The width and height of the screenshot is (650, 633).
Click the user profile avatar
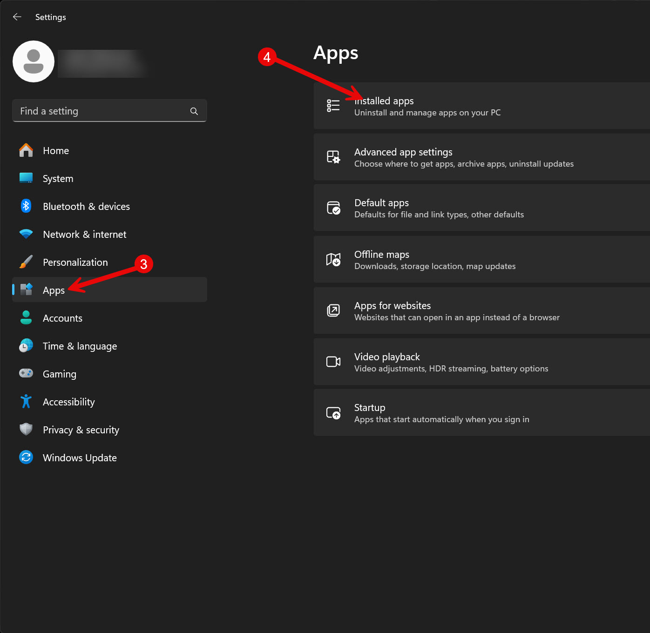[x=34, y=61]
